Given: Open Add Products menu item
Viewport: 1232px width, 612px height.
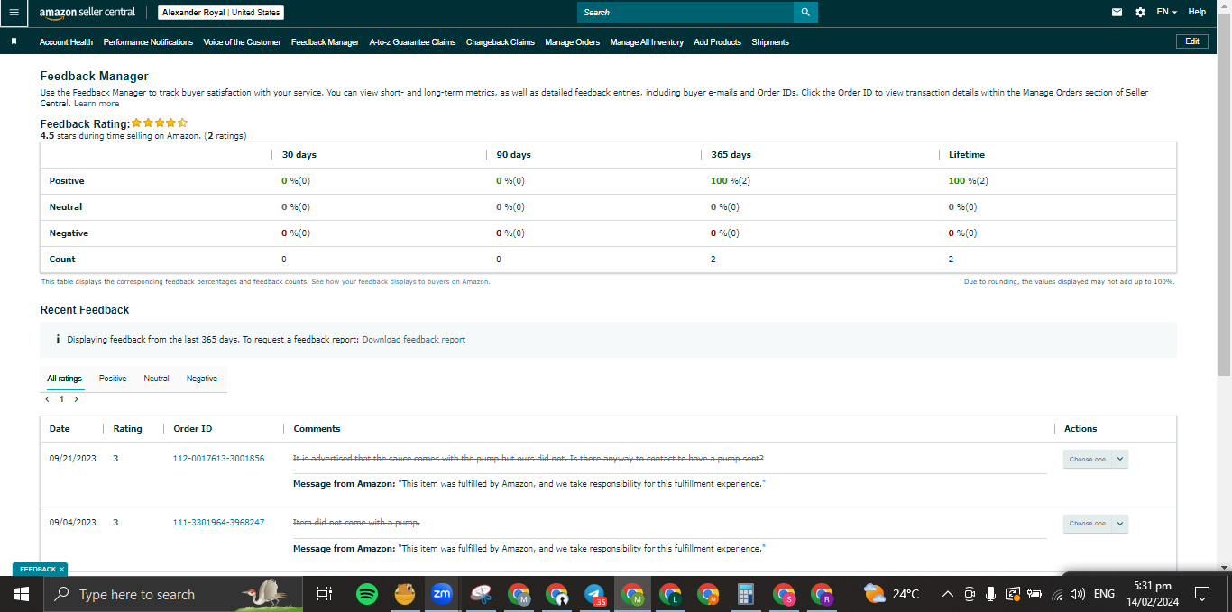Looking at the screenshot, I should [718, 41].
